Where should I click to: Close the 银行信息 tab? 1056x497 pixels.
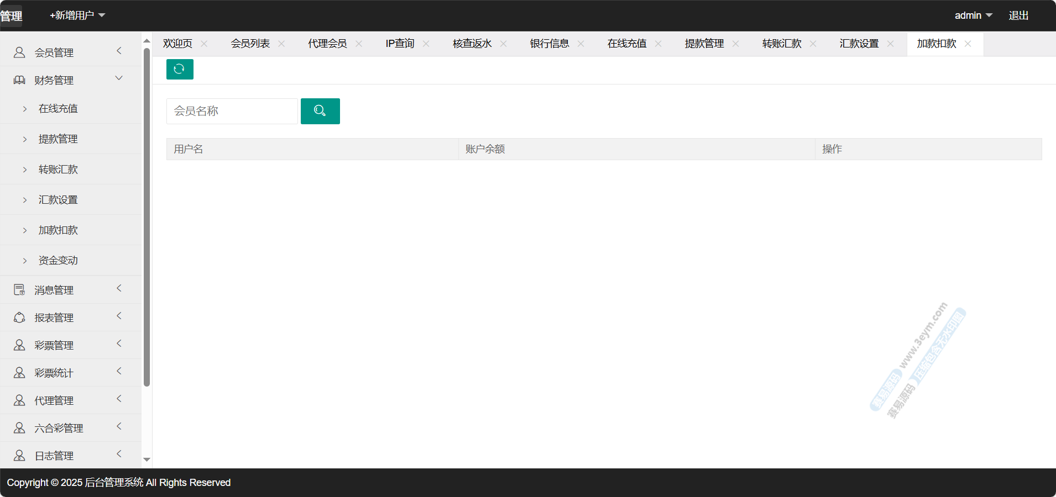[581, 44]
